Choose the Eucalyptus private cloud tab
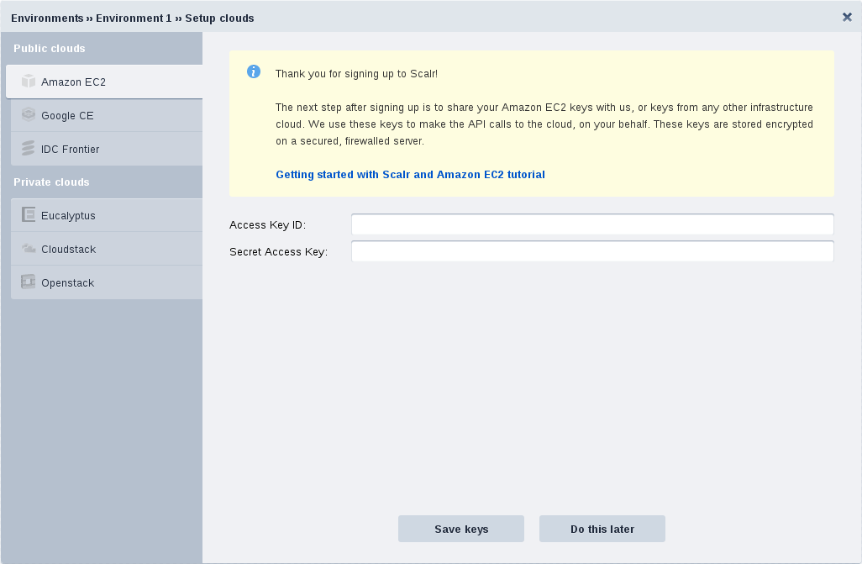Screen dimensions: 862x564 [107, 216]
